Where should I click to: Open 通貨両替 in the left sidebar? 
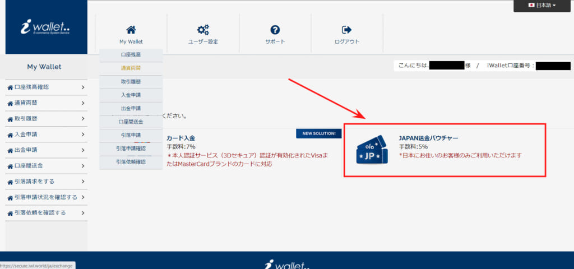(46, 103)
